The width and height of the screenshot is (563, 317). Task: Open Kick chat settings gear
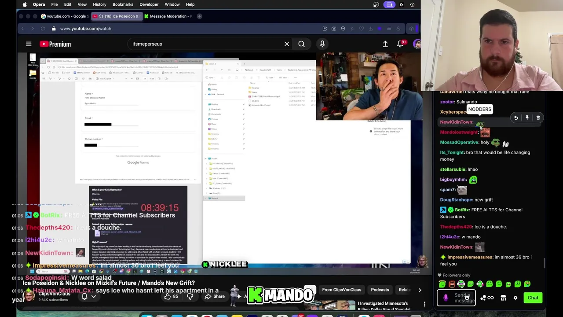tap(515, 298)
